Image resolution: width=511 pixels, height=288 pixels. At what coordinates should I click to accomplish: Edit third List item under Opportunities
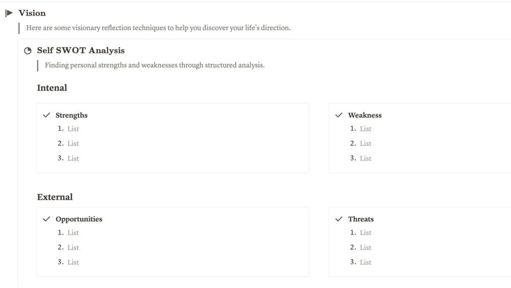(x=73, y=263)
